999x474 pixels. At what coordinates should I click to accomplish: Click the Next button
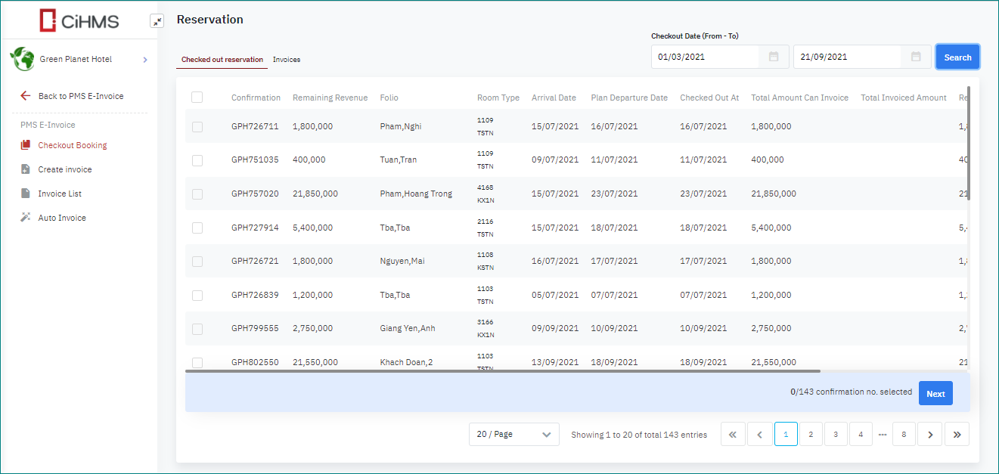935,394
